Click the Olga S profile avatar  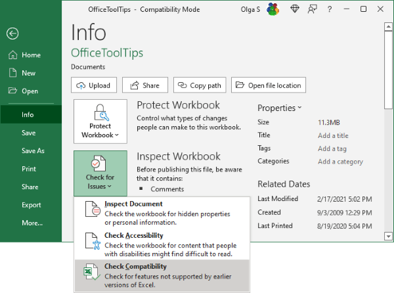pyautogui.click(x=274, y=10)
